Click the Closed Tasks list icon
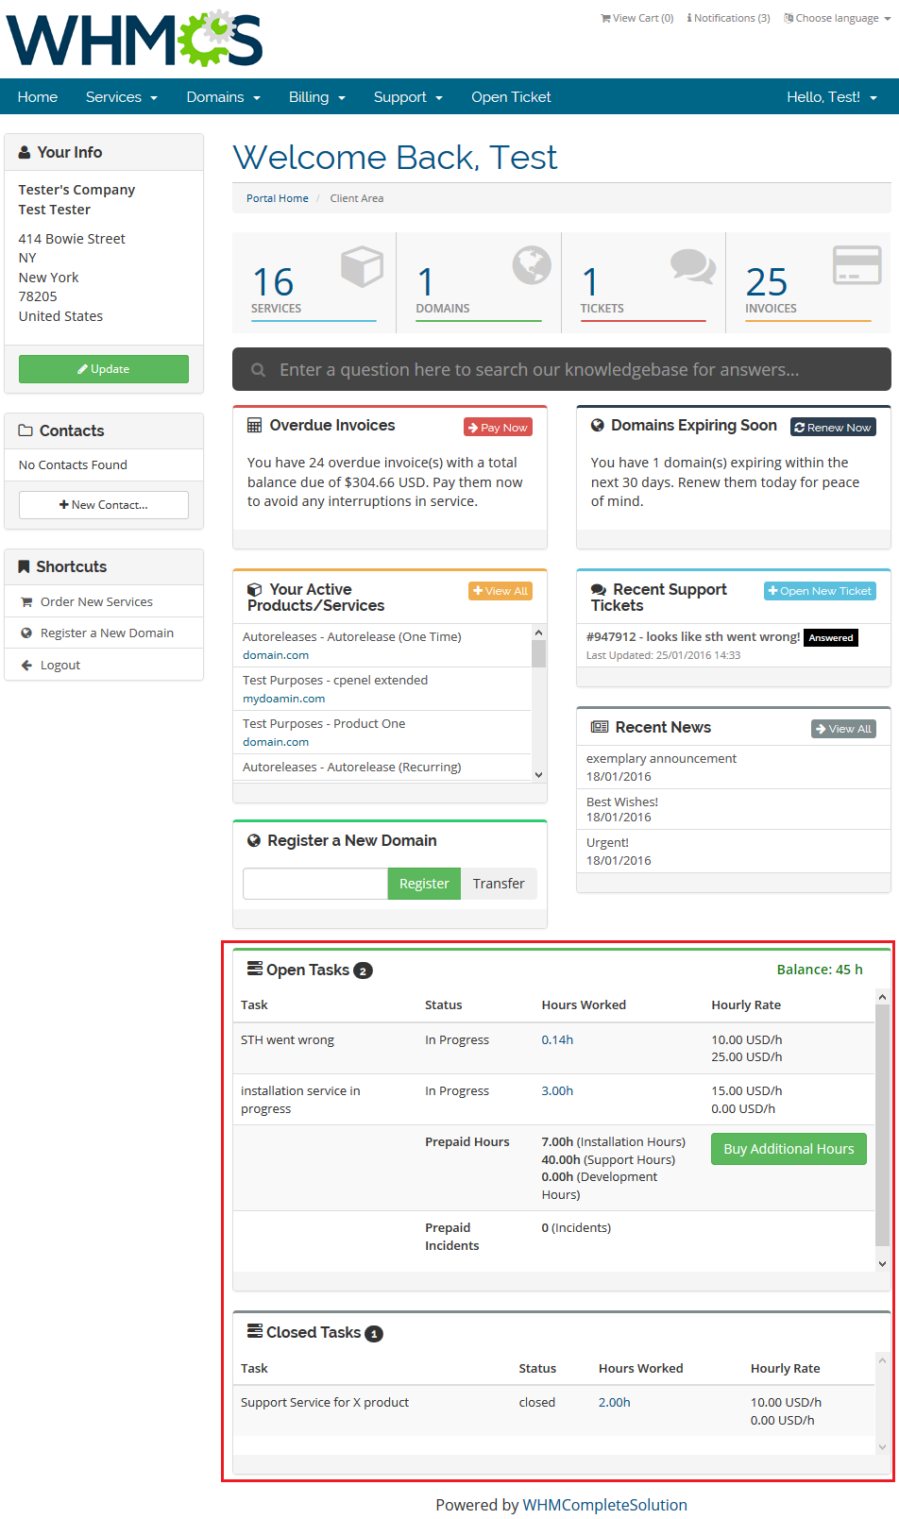This screenshot has height=1519, width=899. point(255,1331)
